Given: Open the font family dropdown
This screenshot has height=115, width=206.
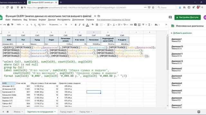Looking at the screenshot, I should pos(55,25).
